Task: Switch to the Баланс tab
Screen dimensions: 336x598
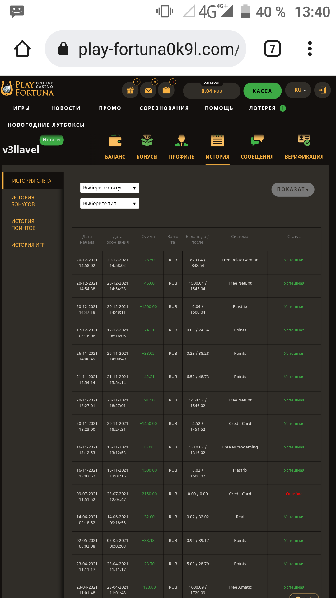Action: tap(115, 157)
